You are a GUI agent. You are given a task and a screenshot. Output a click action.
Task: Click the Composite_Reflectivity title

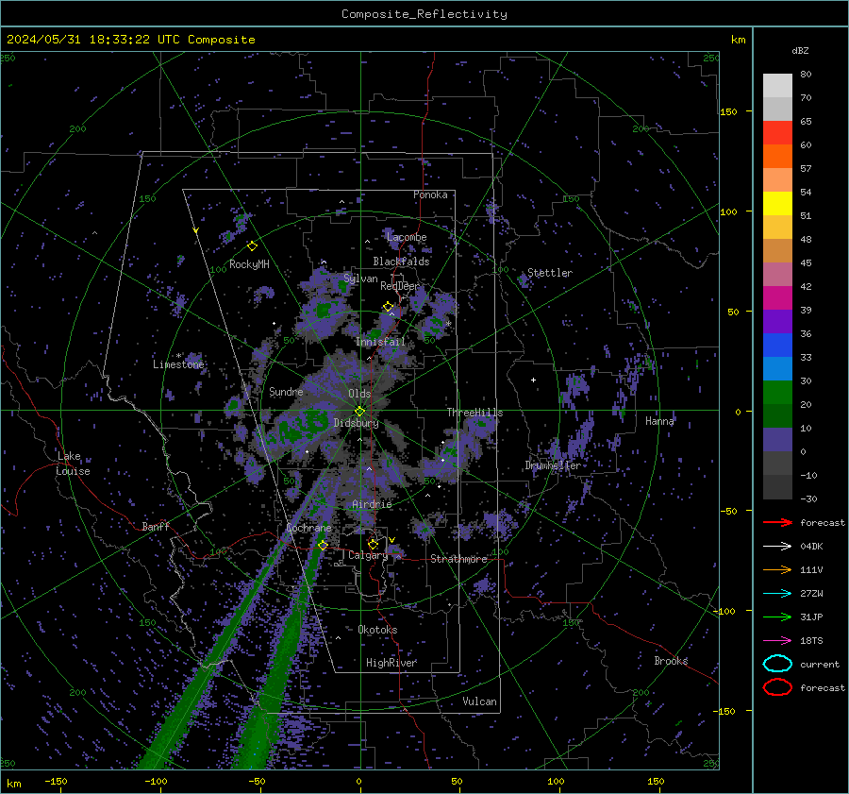424,14
